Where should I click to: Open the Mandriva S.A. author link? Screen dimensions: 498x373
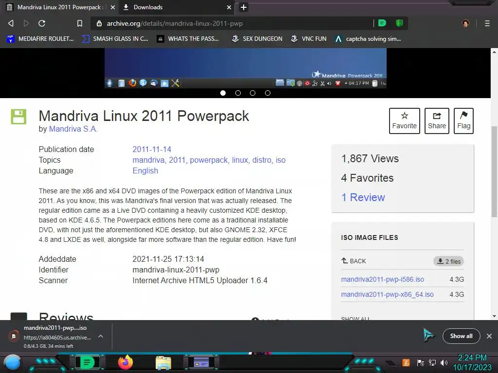[73, 129]
